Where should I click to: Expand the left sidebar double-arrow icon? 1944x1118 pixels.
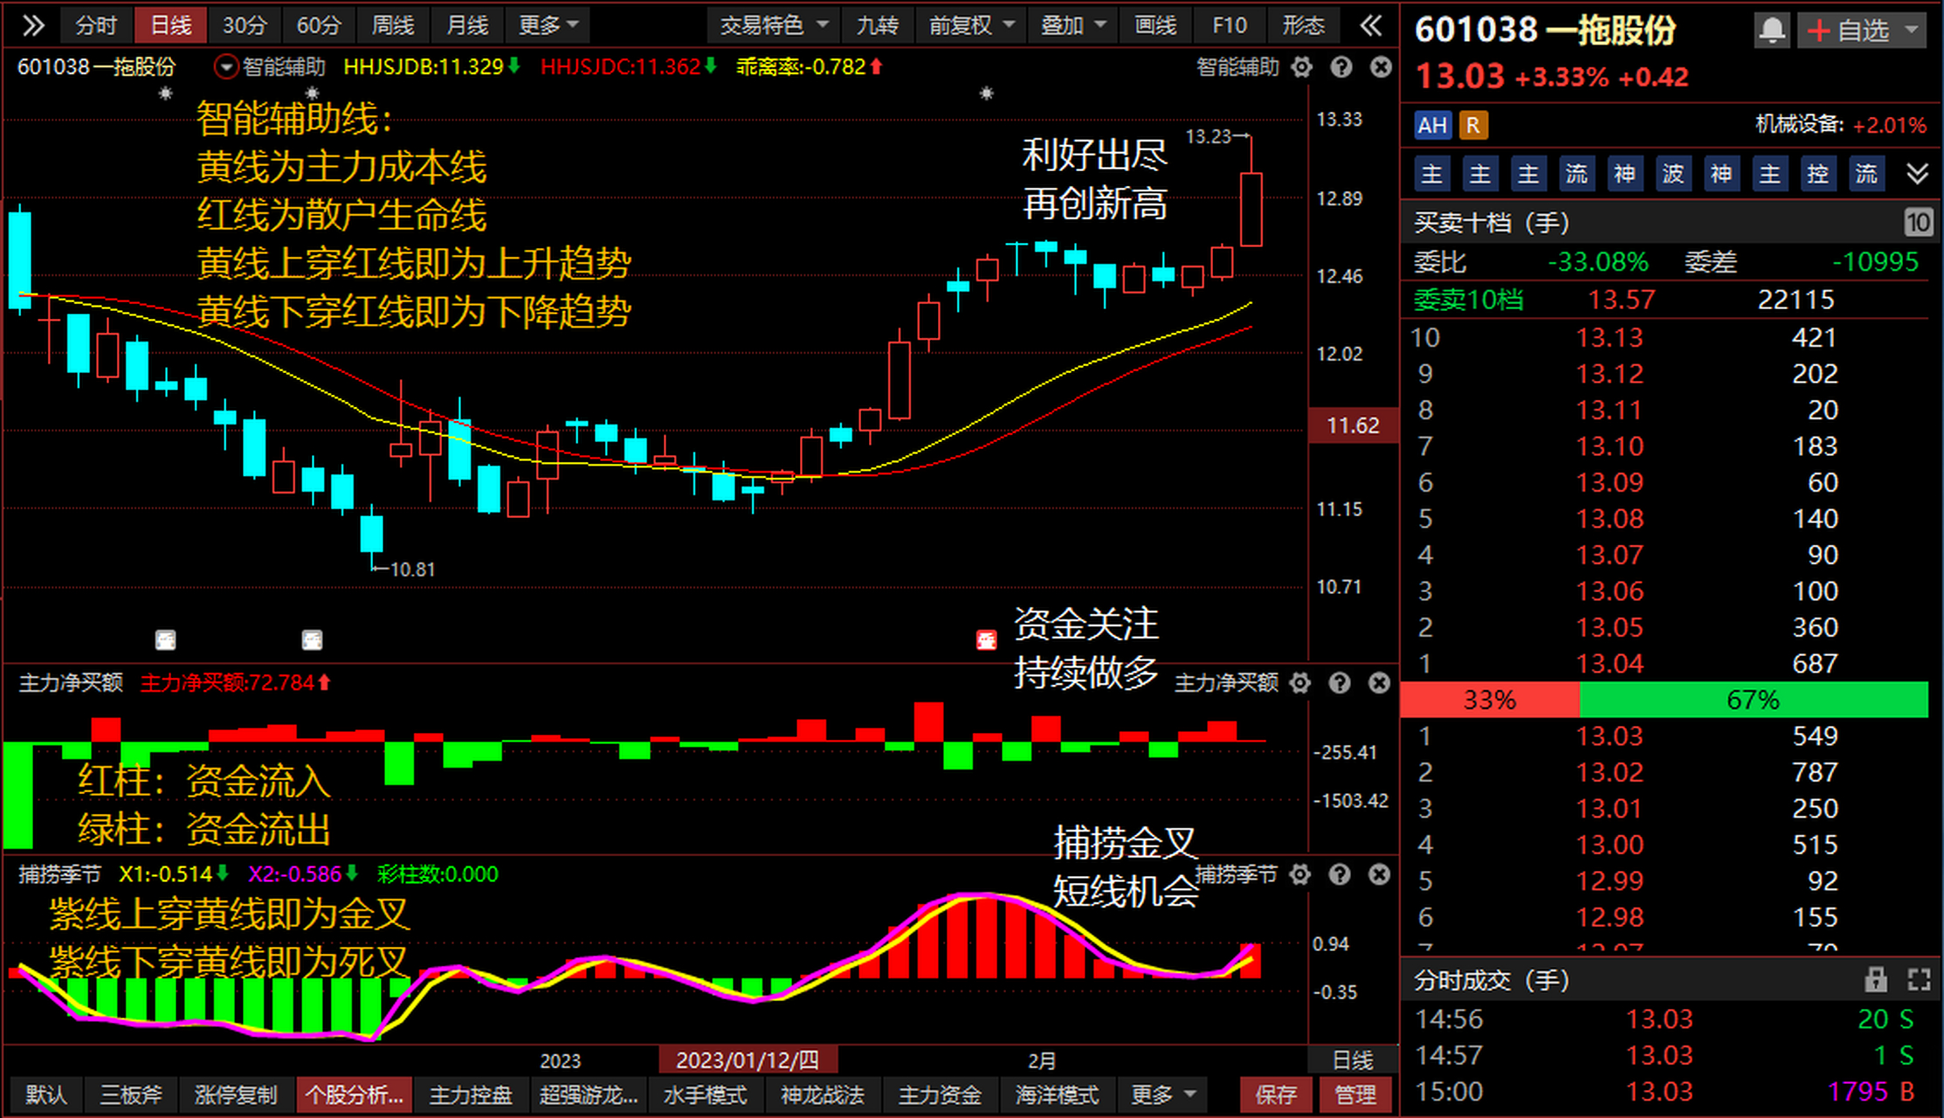pyautogui.click(x=32, y=25)
